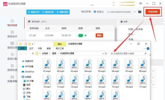Click 添加文件 to add audio files

(x=34, y=12)
